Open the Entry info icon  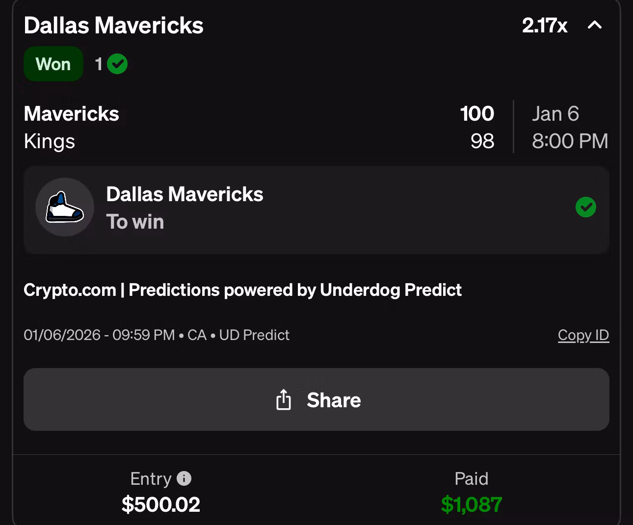point(184,478)
